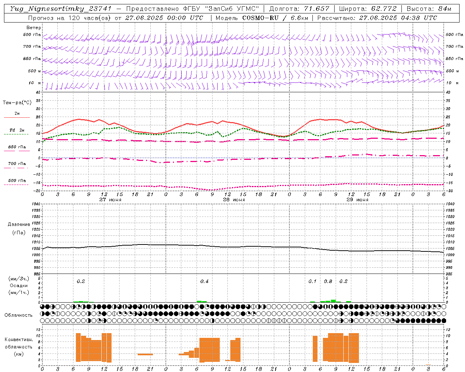Click the Тем-ра(°C) temperature panel label

coord(17,102)
